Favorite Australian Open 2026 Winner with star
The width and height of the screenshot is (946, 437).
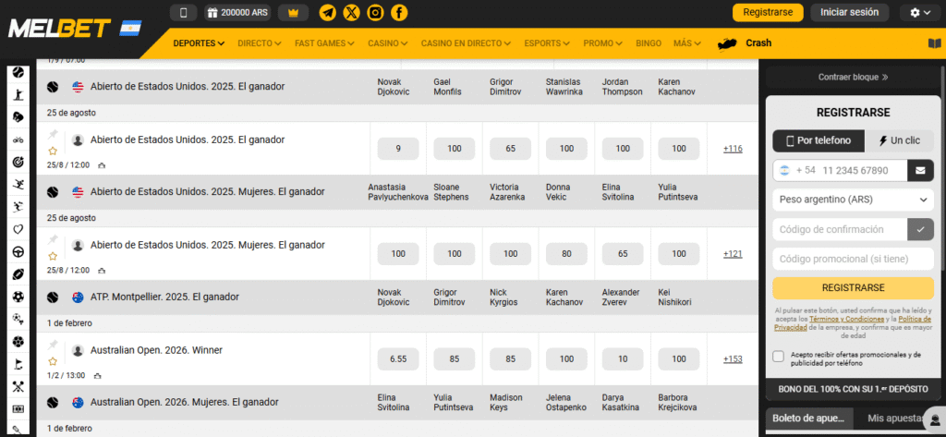coord(53,361)
